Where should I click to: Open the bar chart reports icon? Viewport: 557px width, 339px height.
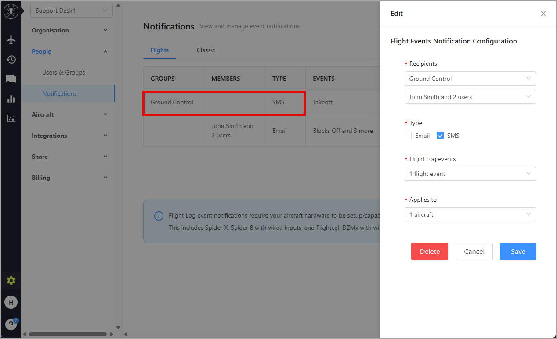pyautogui.click(x=11, y=99)
